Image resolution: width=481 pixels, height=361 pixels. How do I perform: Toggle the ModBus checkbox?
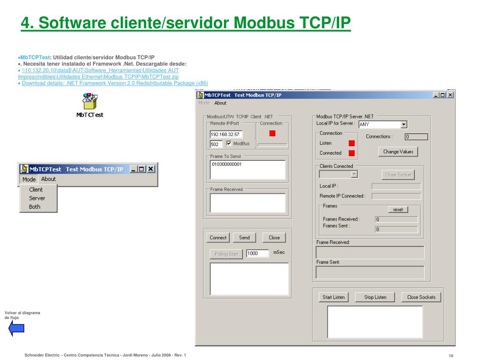[229, 143]
